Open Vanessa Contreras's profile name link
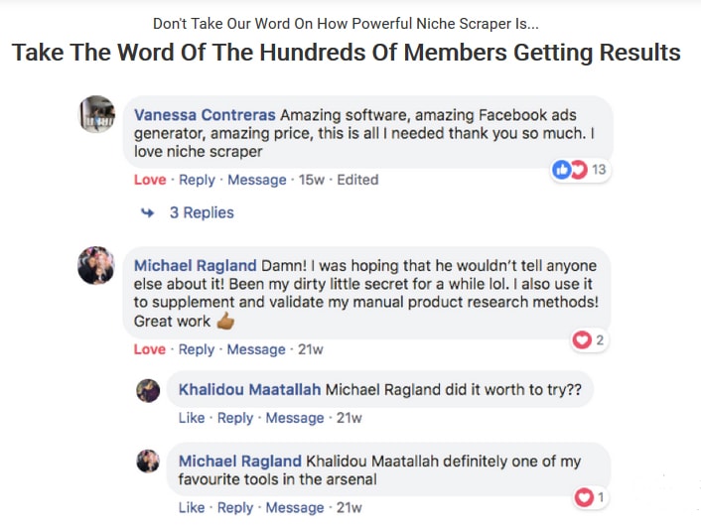 pyautogui.click(x=205, y=114)
